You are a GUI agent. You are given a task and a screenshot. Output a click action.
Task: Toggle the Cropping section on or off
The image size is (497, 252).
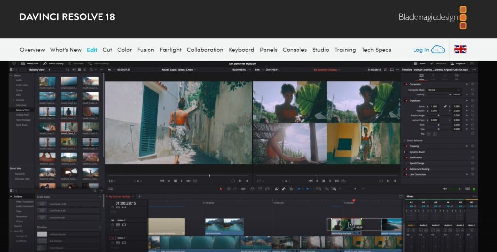(406, 146)
